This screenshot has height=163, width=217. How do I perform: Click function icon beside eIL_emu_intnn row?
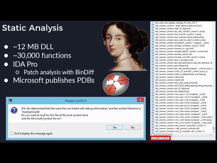(153, 32)
